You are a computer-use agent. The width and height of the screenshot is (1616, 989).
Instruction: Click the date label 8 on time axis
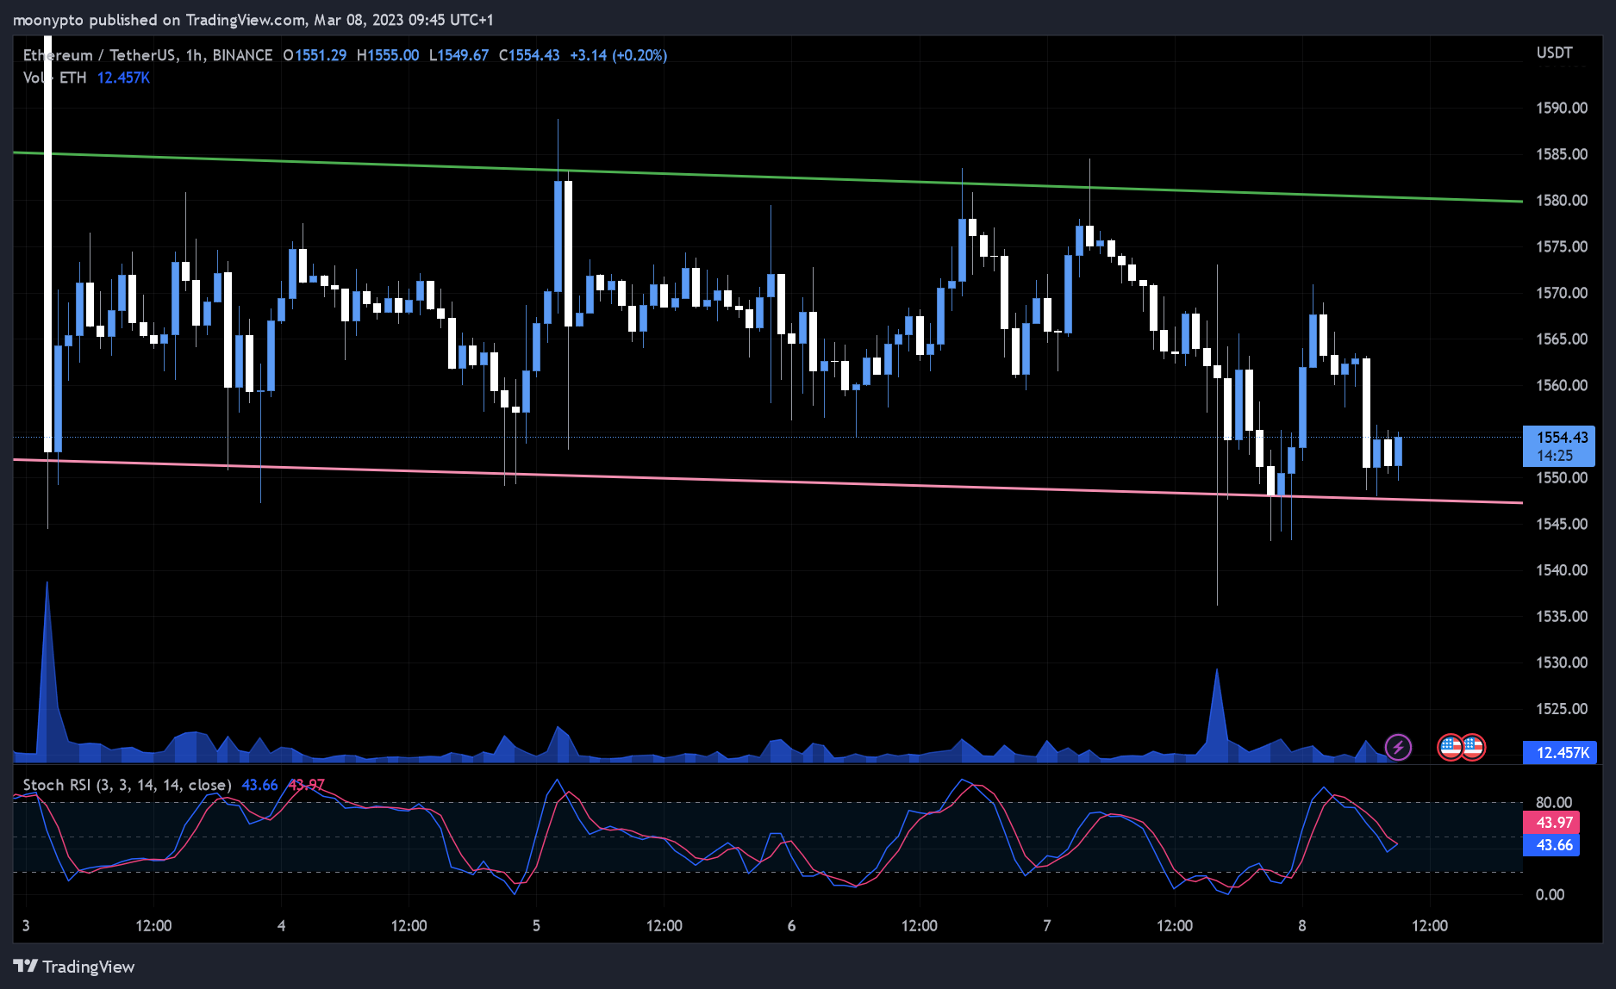tap(1301, 926)
